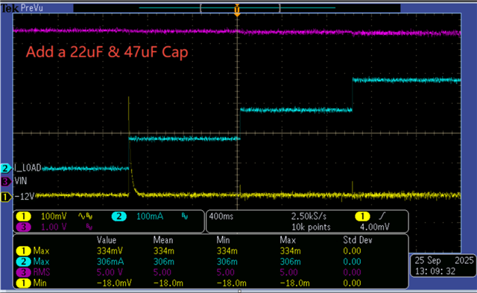This screenshot has width=477, height=293.
Task: Click channel 2 badge in Max measurement row
Action: click(23, 262)
